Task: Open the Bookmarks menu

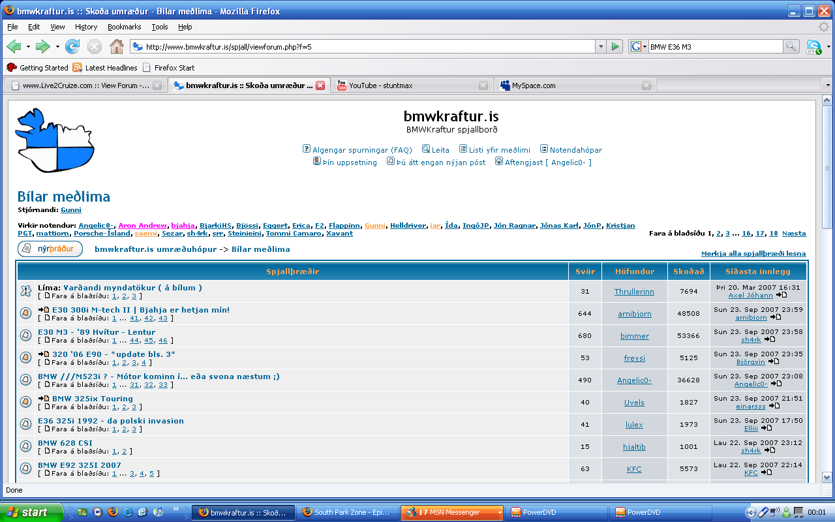Action: click(124, 27)
